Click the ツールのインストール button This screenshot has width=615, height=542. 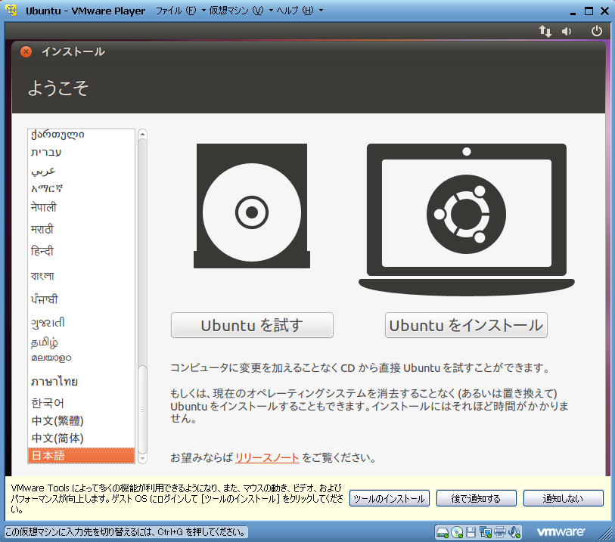click(x=390, y=498)
